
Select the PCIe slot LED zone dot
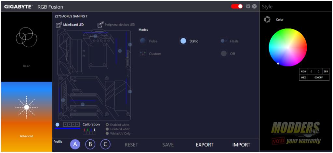[x=83, y=104]
